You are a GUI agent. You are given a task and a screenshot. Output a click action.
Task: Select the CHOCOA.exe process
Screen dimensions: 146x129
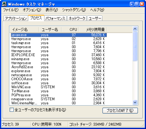(59, 79)
